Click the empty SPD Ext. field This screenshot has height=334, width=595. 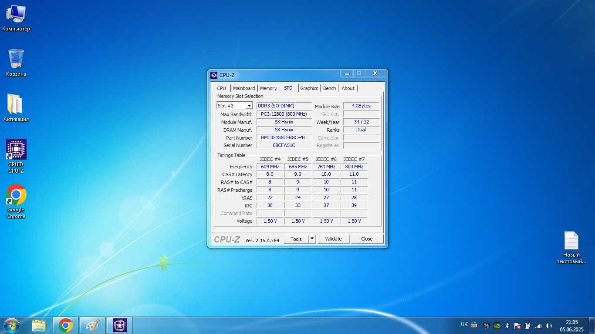[x=361, y=114]
